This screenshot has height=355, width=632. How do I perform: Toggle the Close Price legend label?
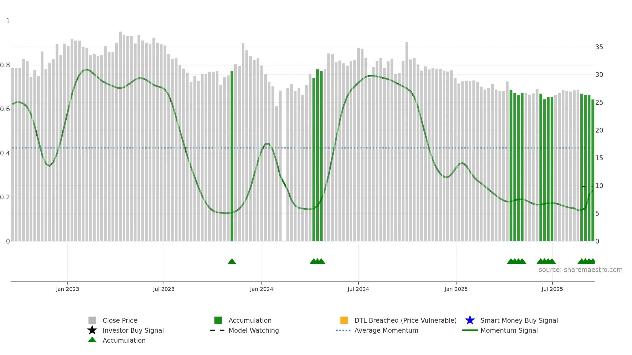[x=120, y=320]
